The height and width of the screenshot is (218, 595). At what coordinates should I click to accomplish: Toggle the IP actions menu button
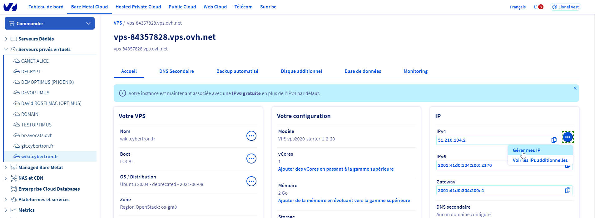click(568, 137)
